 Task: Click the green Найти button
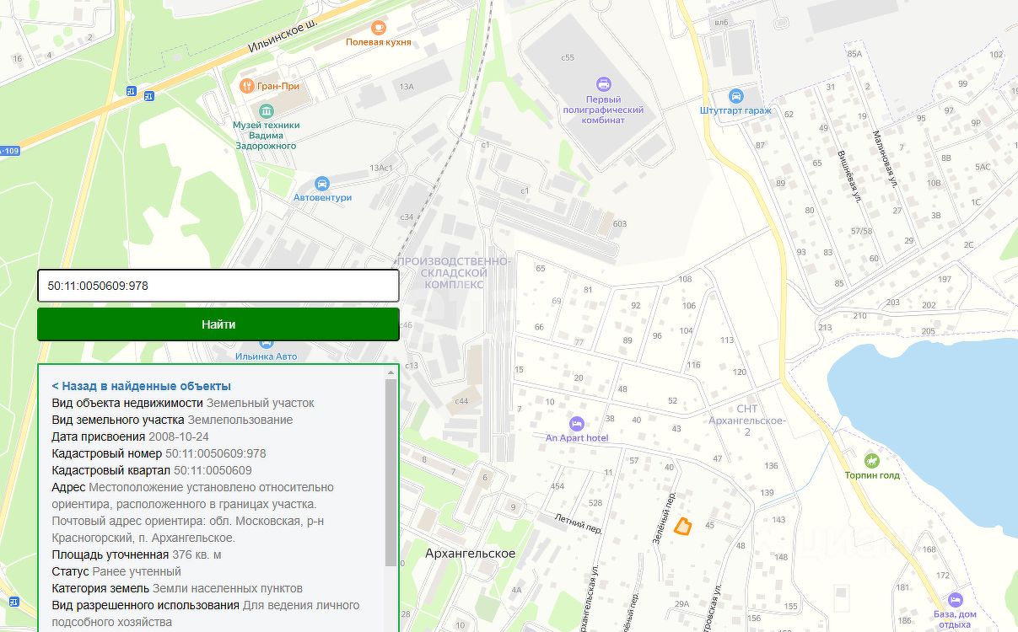[x=218, y=324]
